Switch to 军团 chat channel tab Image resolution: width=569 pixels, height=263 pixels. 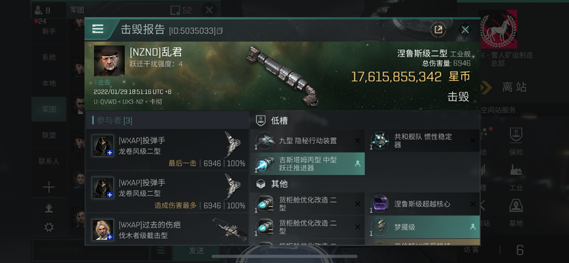coord(49,109)
